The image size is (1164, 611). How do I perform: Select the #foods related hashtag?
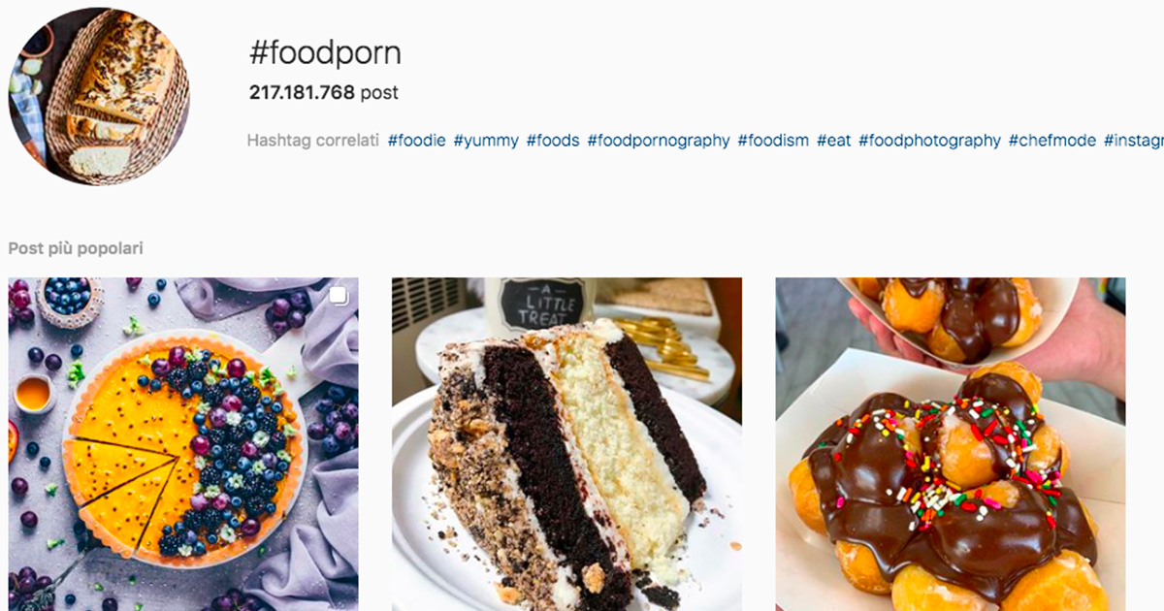point(553,141)
